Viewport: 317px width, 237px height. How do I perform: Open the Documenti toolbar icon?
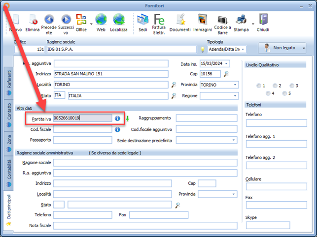180,23
